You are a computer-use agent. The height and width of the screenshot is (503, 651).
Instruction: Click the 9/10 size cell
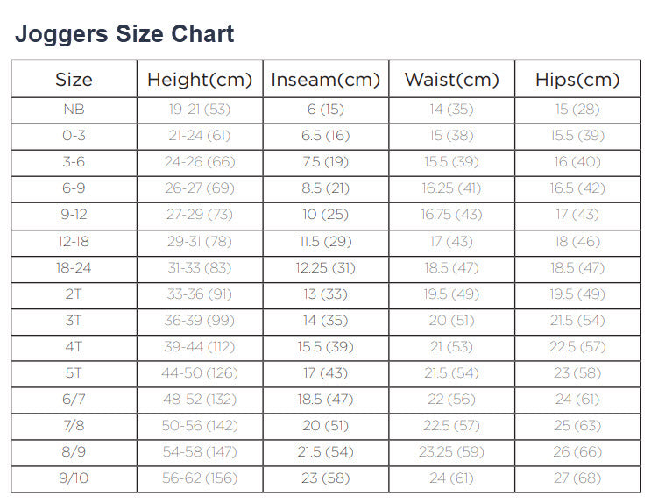pyautogui.click(x=74, y=478)
